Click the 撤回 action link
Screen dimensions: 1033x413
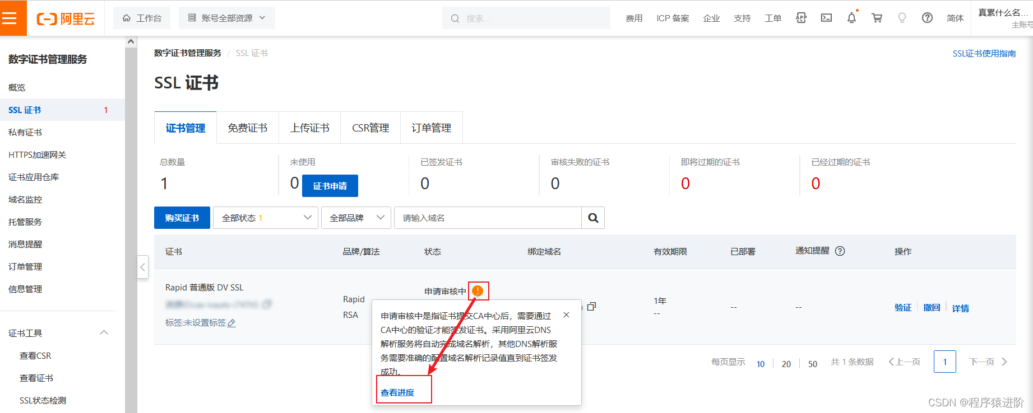[932, 308]
